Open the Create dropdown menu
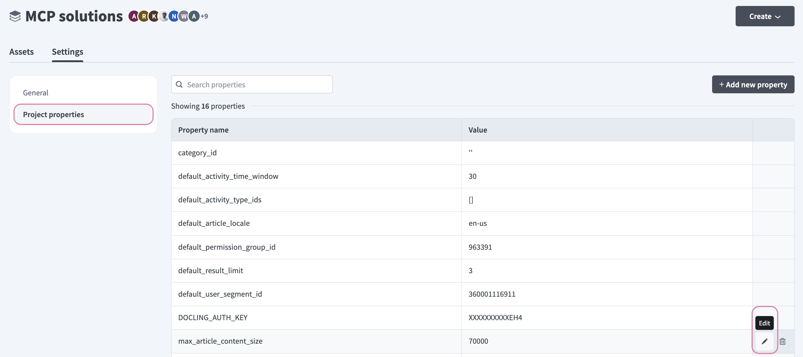 (x=764, y=16)
